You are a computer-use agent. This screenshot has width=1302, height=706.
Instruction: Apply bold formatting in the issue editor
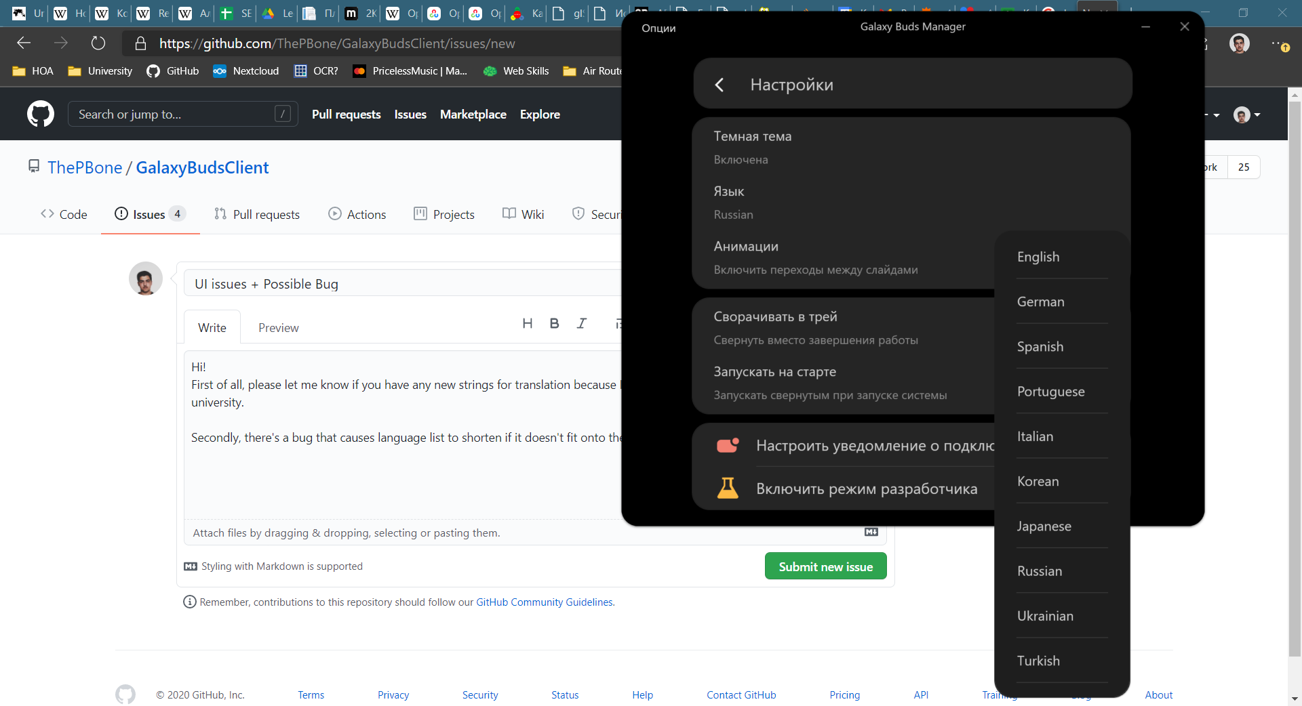(x=554, y=324)
